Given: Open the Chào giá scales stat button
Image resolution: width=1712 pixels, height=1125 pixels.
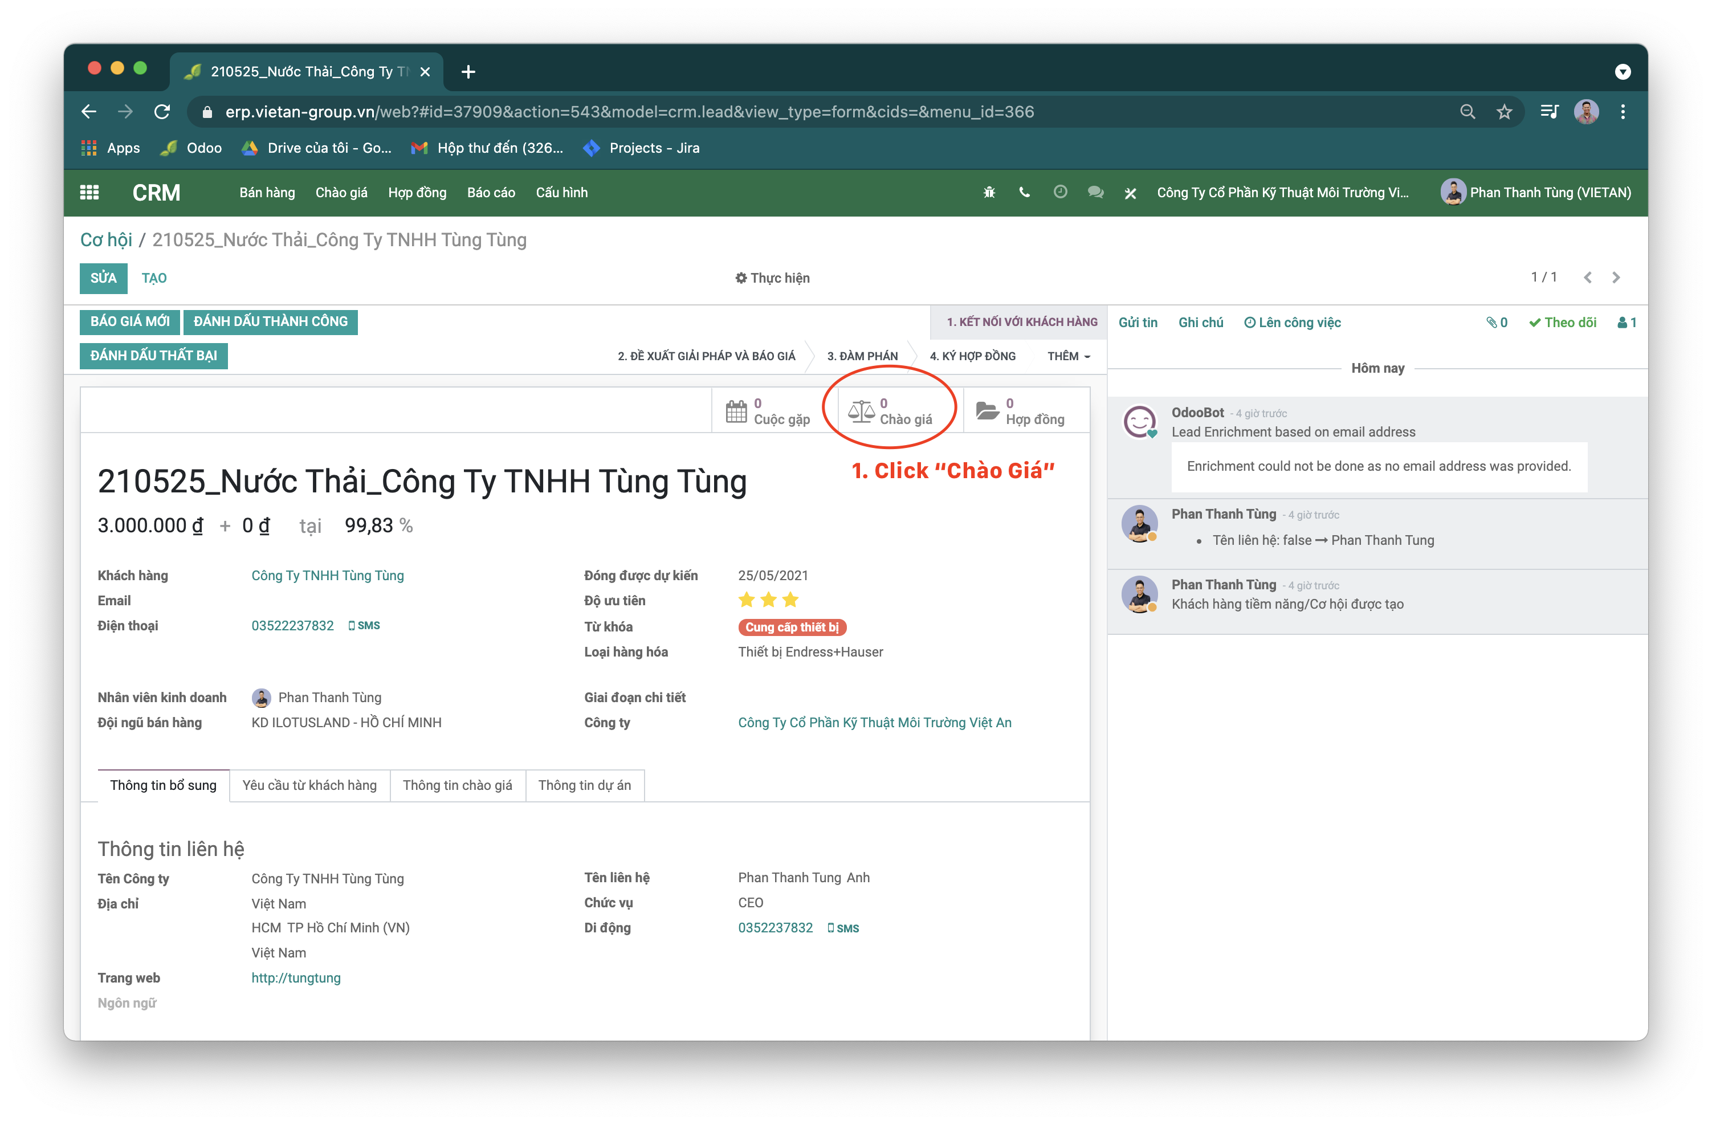Looking at the screenshot, I should (x=891, y=411).
